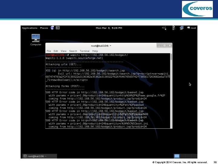Click the date and time clock
Screen dimensions: 218x164
[x=109, y=28]
